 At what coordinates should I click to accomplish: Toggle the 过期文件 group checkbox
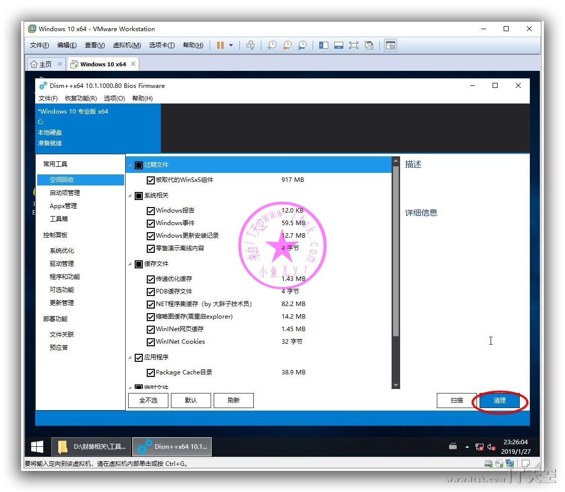point(139,165)
